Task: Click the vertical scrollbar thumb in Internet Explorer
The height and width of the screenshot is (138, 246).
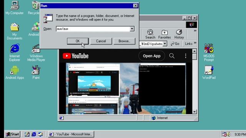Action: (194, 56)
